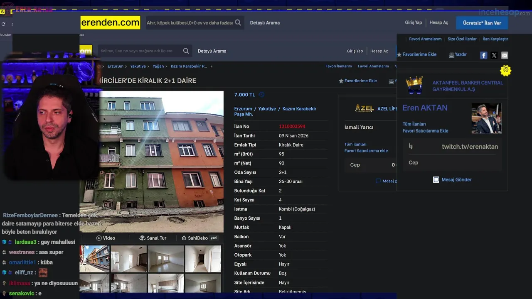Screen dimensions: 532x299
Task: Click the second search input field
Action: (x=140, y=51)
